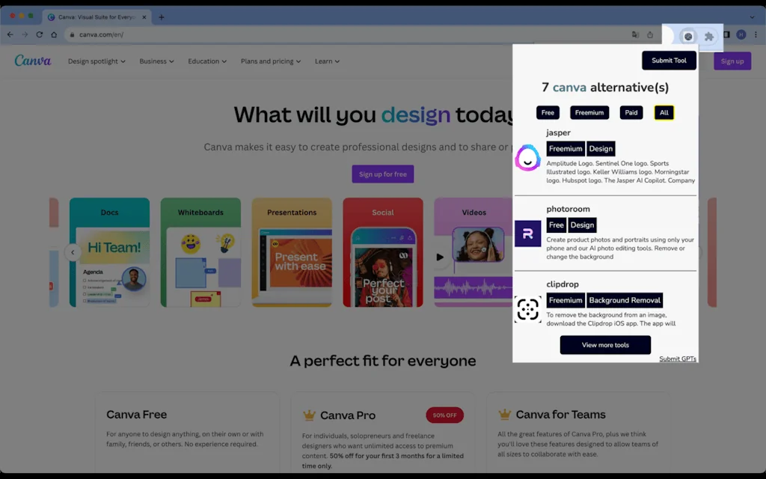Click the home icon in the address bar
This screenshot has width=766, height=479.
(52, 34)
